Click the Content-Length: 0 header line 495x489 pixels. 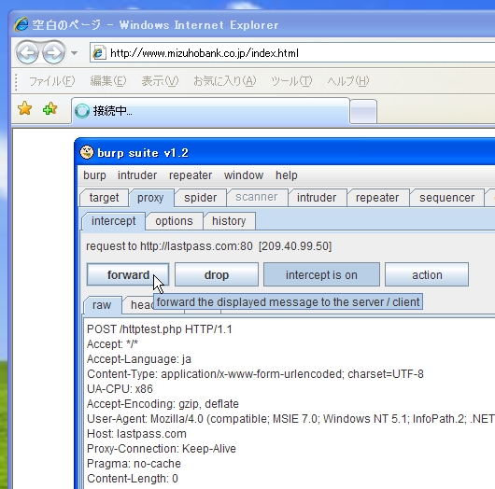point(133,479)
